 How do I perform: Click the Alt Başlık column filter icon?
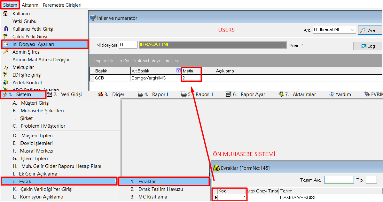tap(178, 71)
